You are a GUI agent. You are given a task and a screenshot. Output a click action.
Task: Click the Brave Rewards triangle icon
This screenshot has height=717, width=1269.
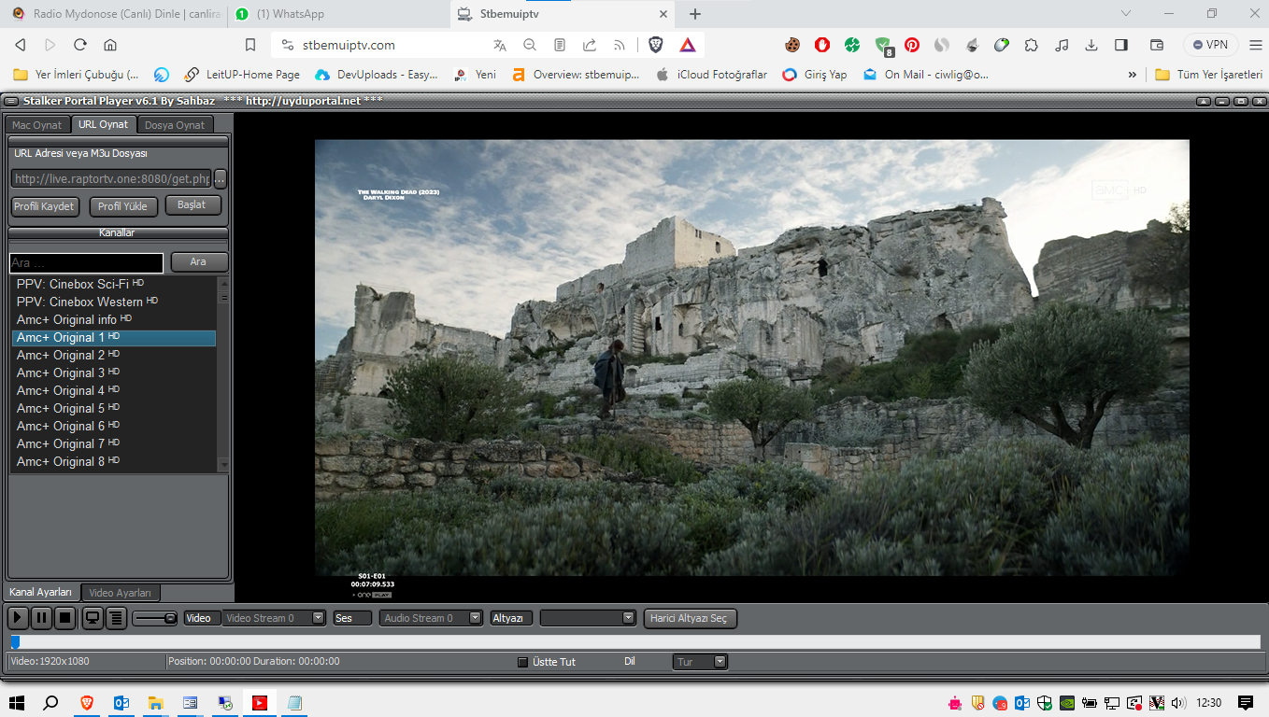click(x=687, y=45)
